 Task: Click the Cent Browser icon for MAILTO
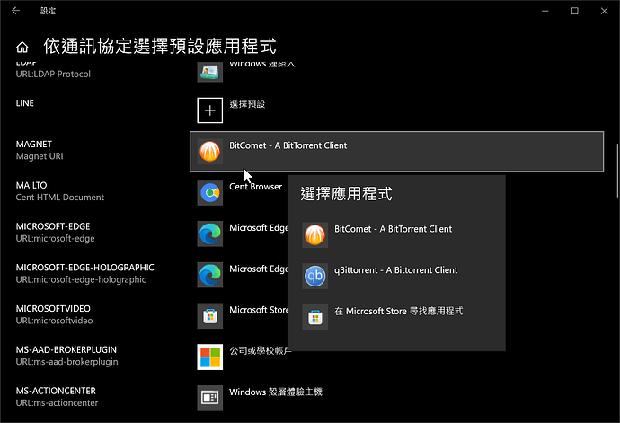(x=210, y=192)
